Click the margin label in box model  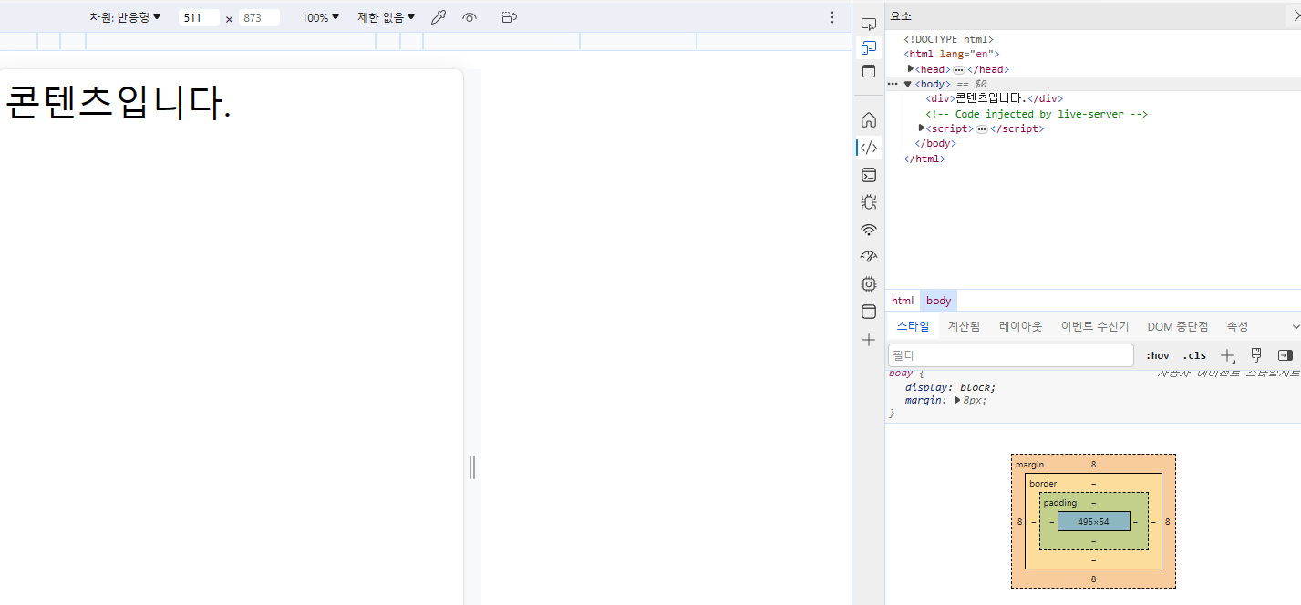pos(1029,464)
